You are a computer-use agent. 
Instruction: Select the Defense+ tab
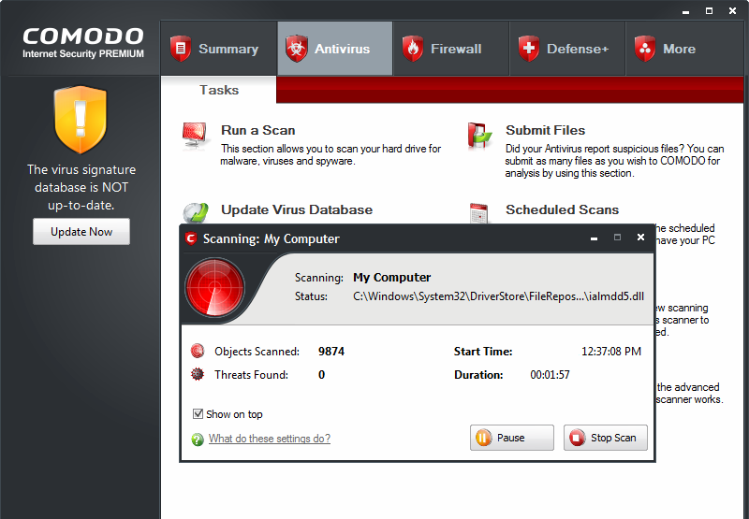[567, 49]
